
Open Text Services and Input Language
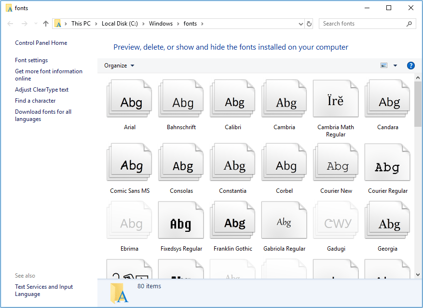(x=44, y=291)
